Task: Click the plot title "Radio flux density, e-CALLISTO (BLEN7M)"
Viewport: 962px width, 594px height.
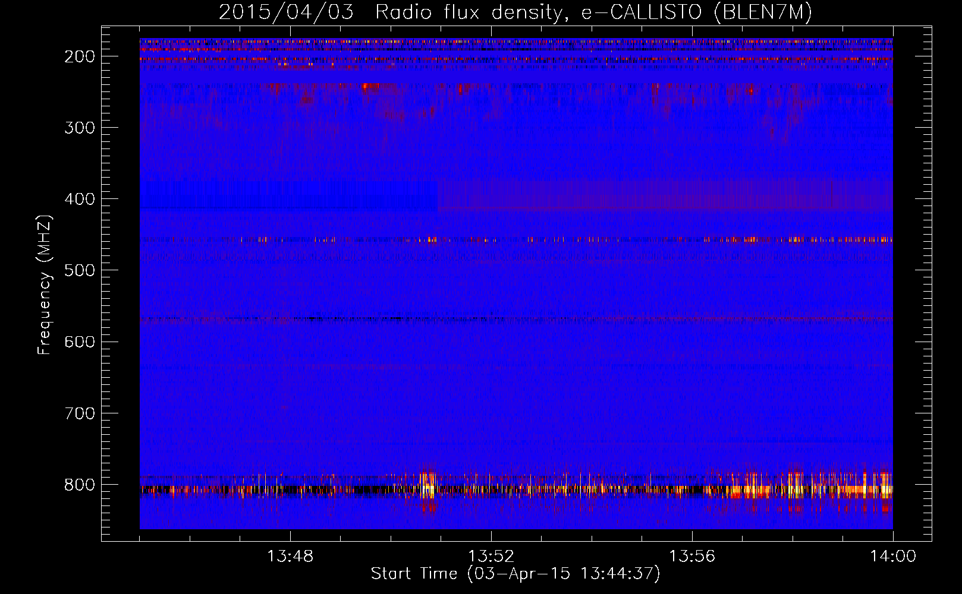Action: click(593, 12)
